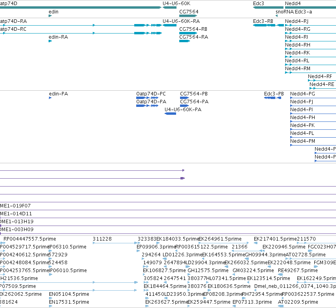The image size is (336, 308).
Task: Click the Nedd4 gene label
Action: (293, 4)
